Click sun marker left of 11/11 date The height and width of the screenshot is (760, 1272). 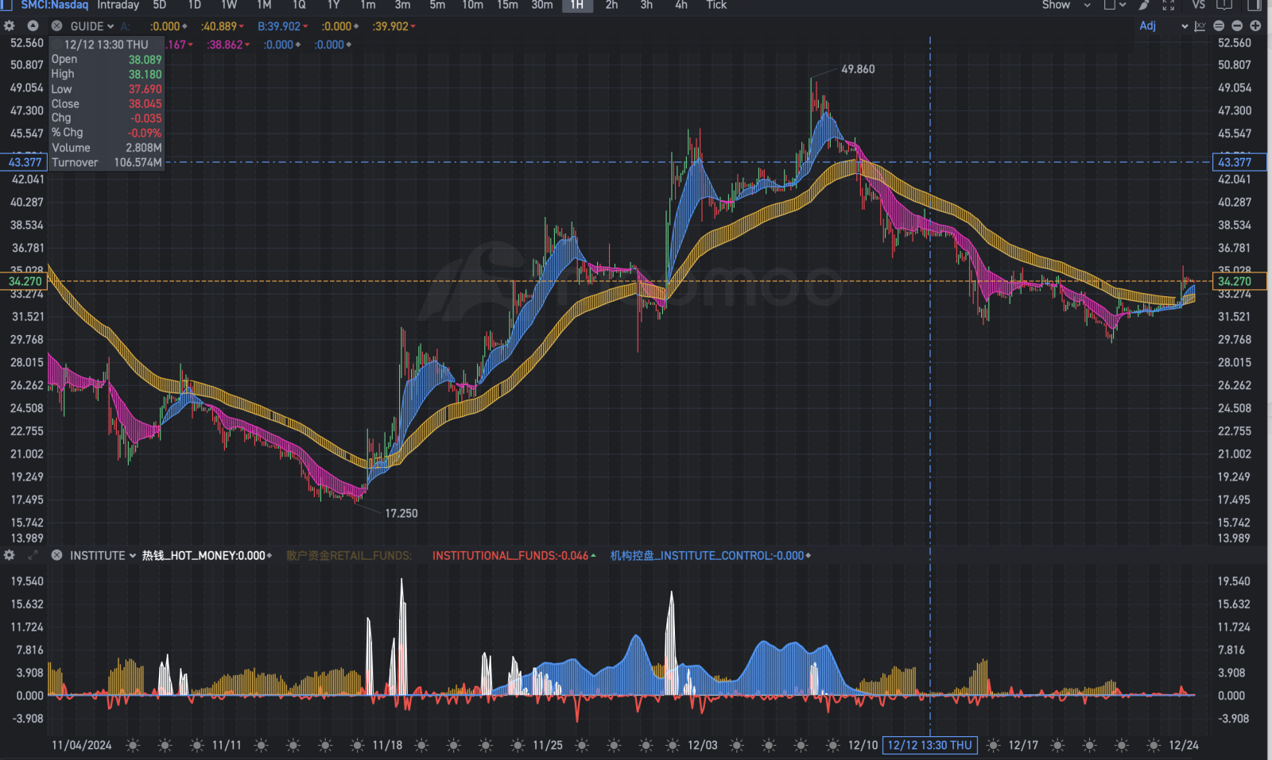click(197, 745)
